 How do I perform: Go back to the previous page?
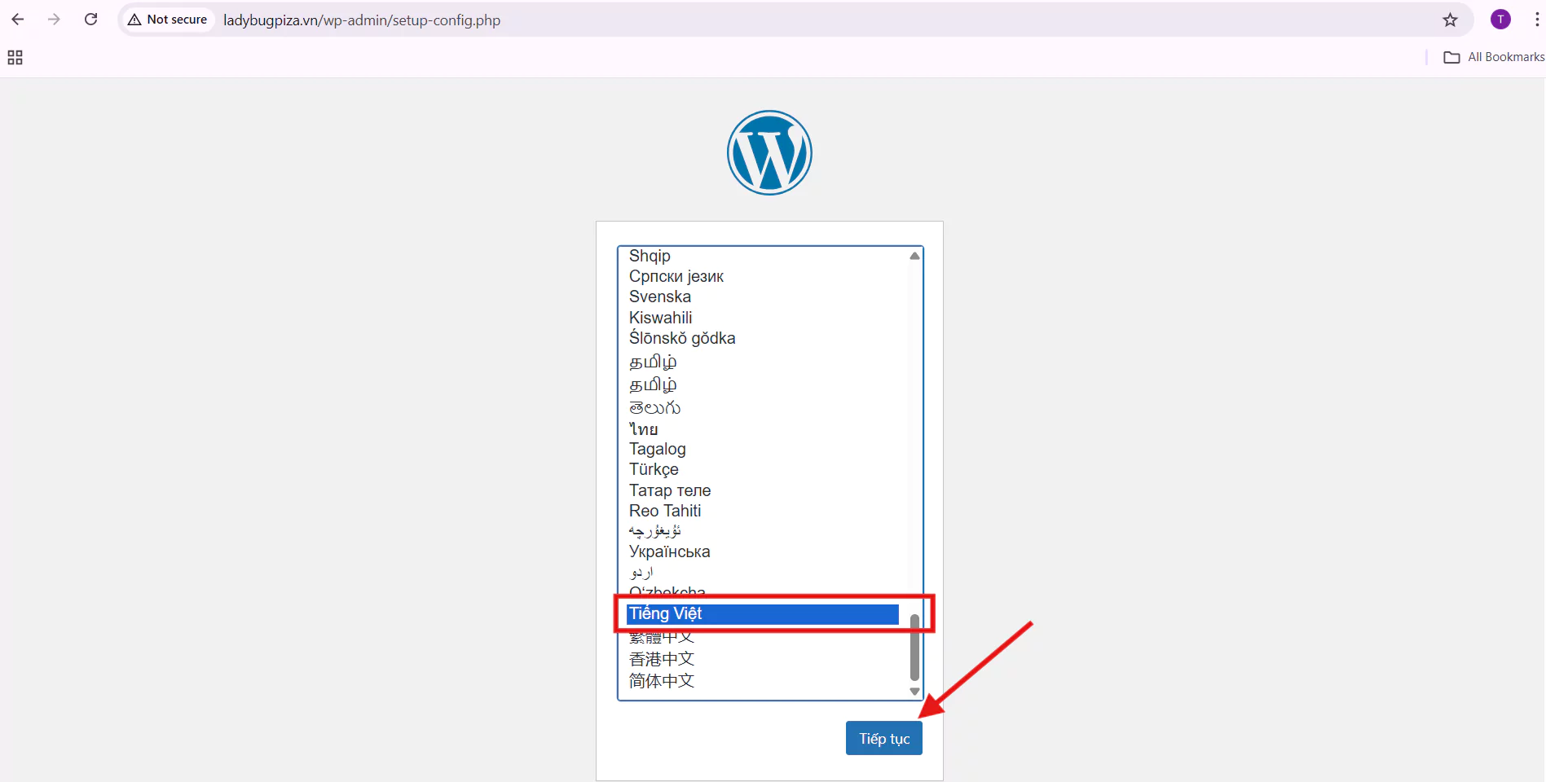point(18,20)
